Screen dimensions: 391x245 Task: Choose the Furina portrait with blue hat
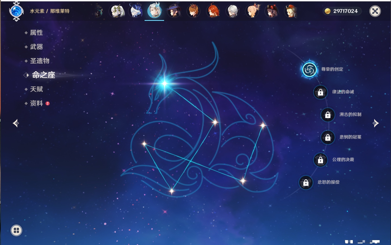pyautogui.click(x=136, y=11)
